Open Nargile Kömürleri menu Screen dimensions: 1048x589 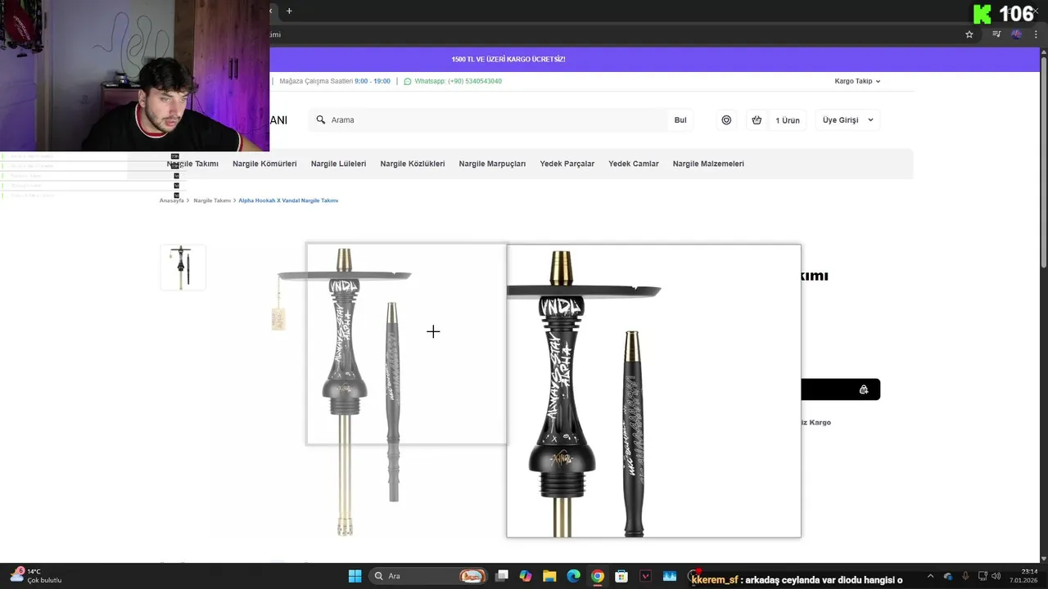tap(264, 164)
